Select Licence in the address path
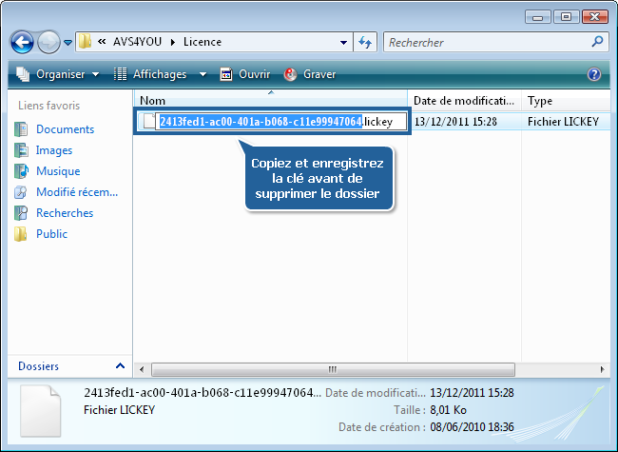This screenshot has height=452, width=618. click(203, 42)
